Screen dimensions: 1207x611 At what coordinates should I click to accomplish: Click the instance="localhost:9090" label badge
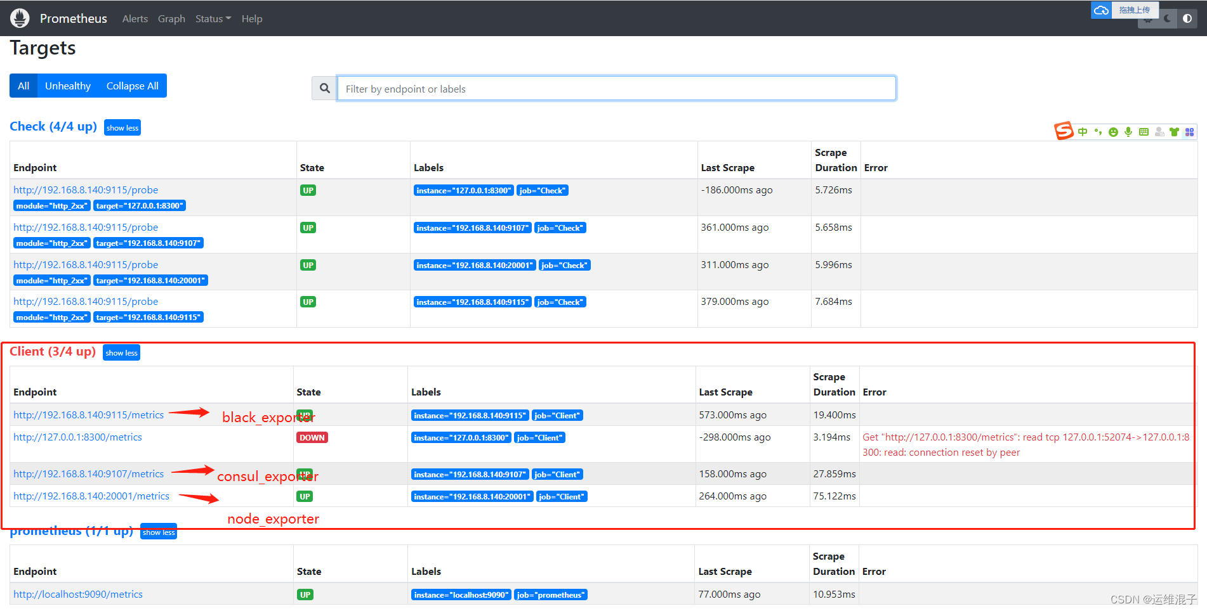(x=461, y=595)
